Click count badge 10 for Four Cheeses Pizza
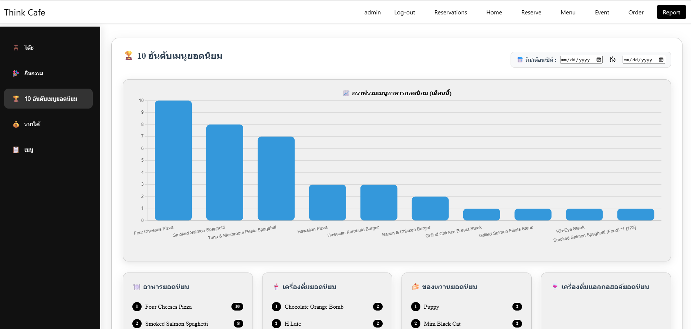This screenshot has width=691, height=329. tap(237, 306)
